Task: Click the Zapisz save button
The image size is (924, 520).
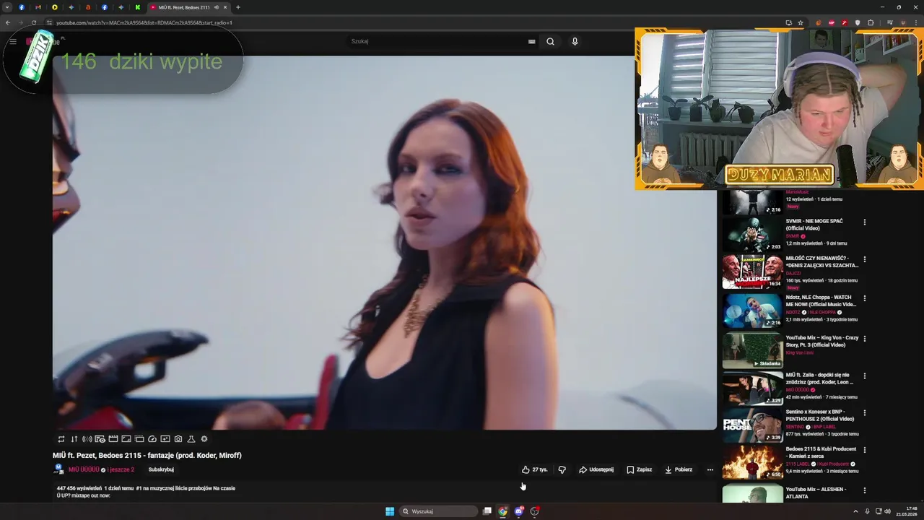Action: [x=640, y=469]
